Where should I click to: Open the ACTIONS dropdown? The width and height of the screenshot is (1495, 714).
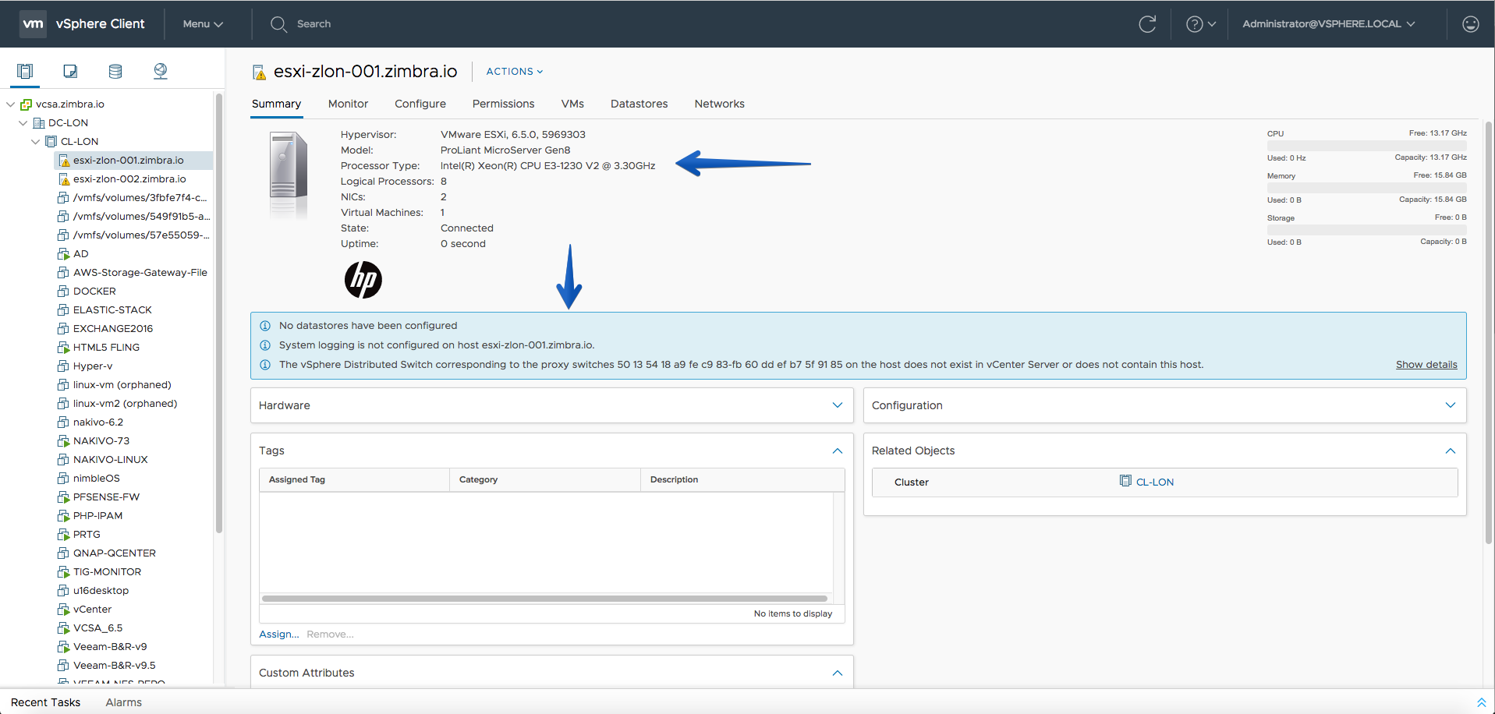click(515, 72)
